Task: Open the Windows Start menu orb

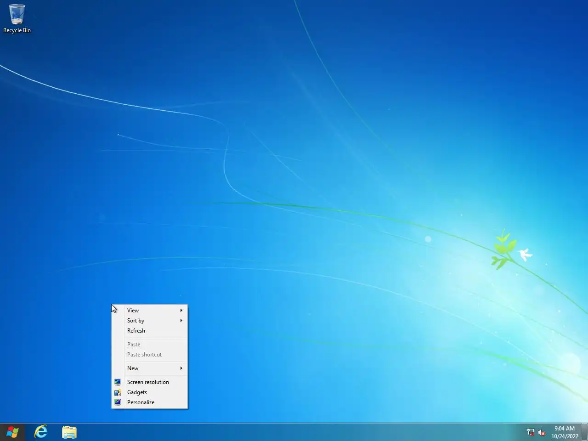Action: 12,432
